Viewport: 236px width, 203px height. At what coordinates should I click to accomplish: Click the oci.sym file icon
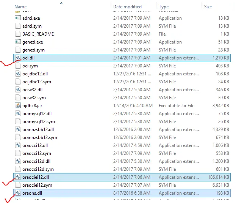pyautogui.click(x=18, y=66)
